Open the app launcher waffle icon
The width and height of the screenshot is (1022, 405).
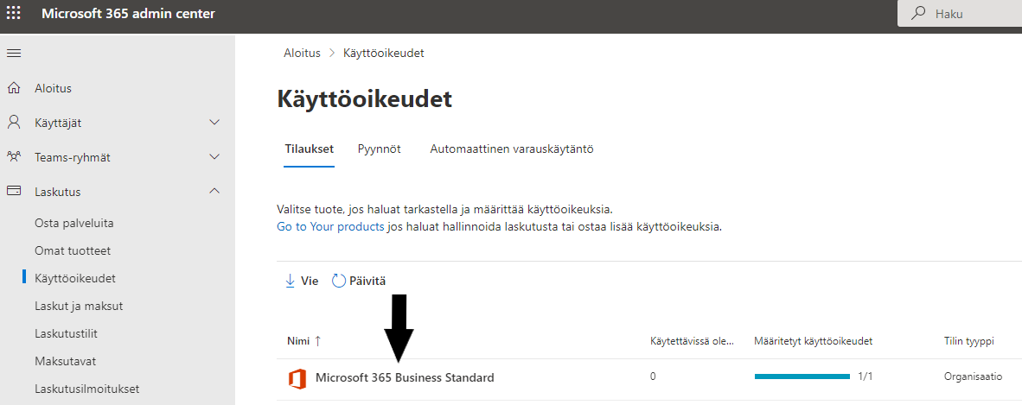tap(13, 13)
